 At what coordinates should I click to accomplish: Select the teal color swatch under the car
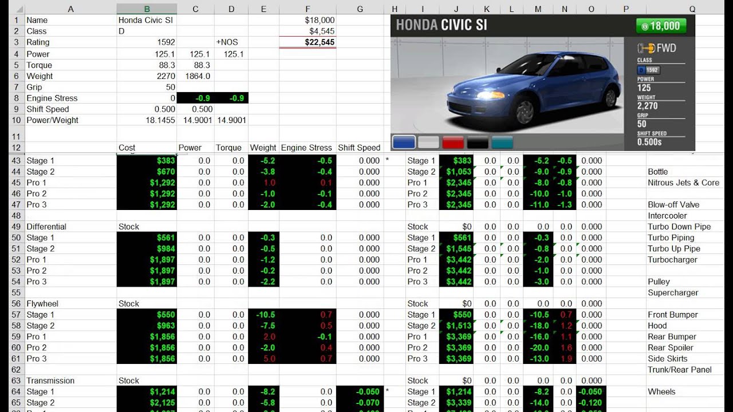pos(502,142)
